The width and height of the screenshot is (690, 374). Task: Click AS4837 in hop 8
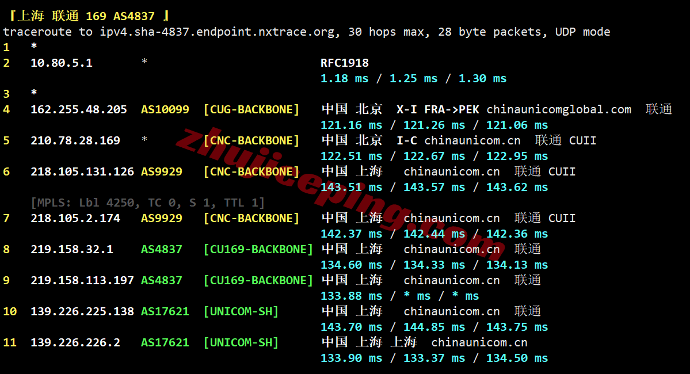pos(162,250)
